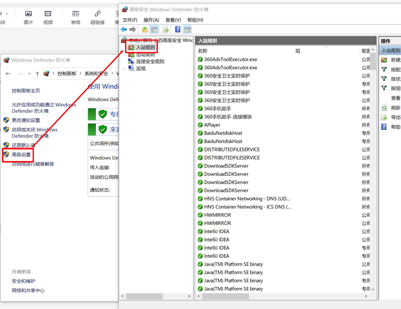
Task: Toggle the show/hide action pane toolbar icon
Action: pyautogui.click(x=187, y=29)
